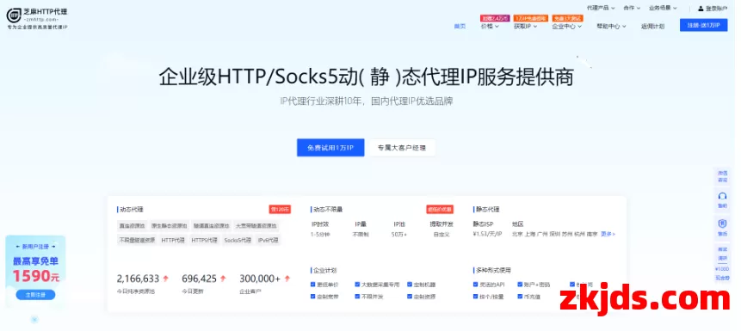741x331 pixels.
Task: Click red up arrow beside 696,425
Action: pos(223,279)
